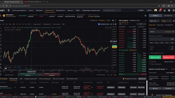The width and height of the screenshot is (175, 98).
Task: Open order book grouping 0.1 dropdown
Action: [x=141, y=24]
